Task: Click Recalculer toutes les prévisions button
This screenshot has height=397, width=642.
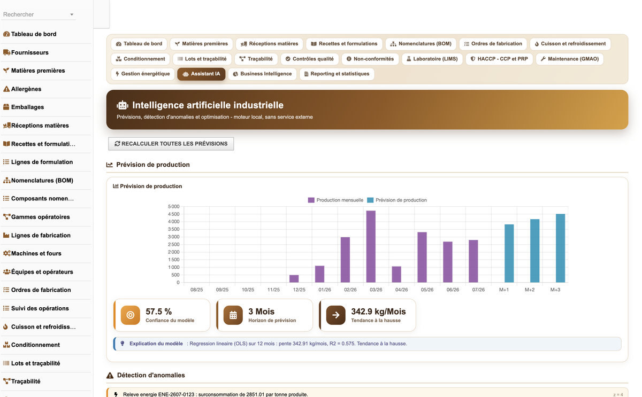Action: (171, 144)
